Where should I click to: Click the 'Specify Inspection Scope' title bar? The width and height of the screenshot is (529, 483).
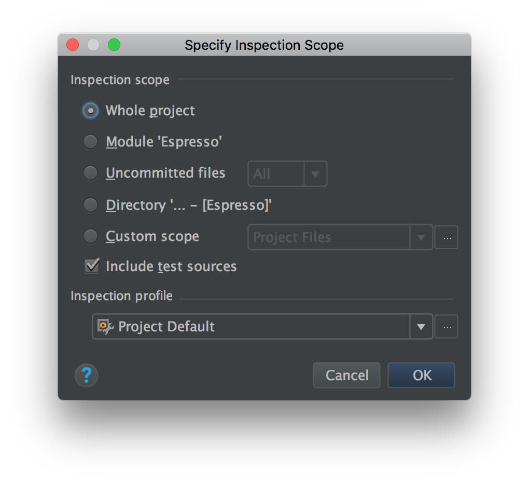point(264,45)
